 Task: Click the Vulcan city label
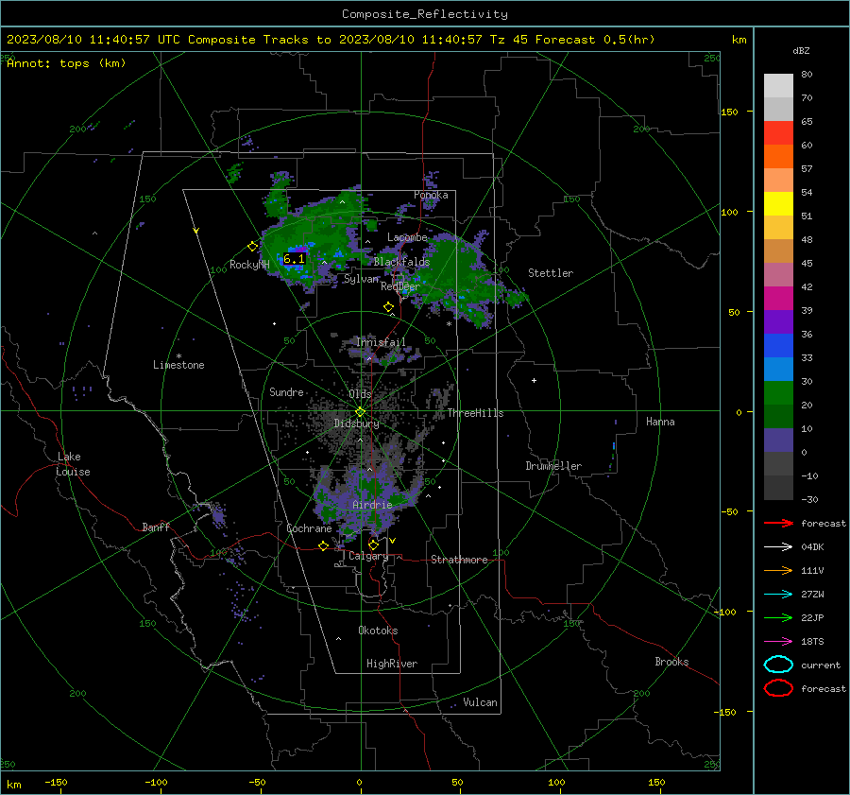point(480,702)
